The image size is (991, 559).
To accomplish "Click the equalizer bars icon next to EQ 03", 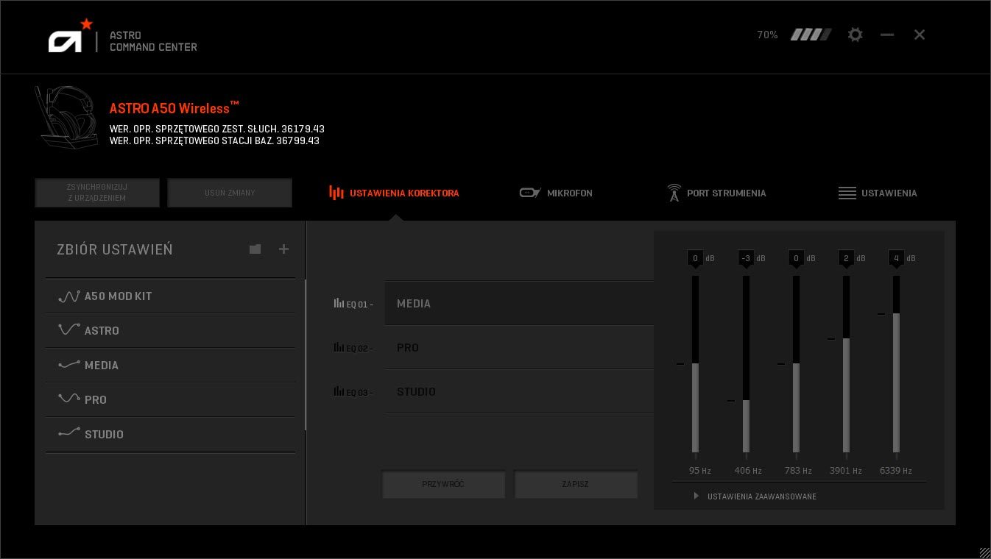I will (x=338, y=391).
